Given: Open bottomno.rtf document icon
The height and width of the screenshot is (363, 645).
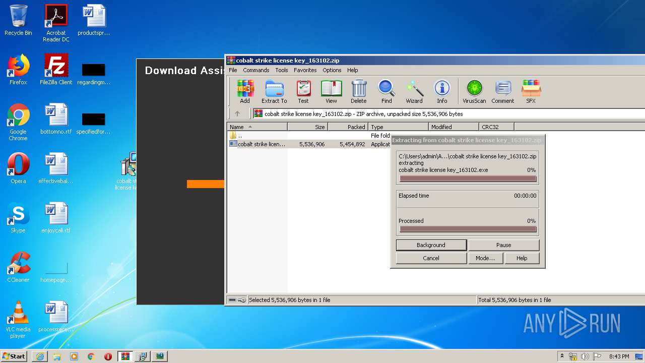Looking at the screenshot, I should tap(56, 119).
